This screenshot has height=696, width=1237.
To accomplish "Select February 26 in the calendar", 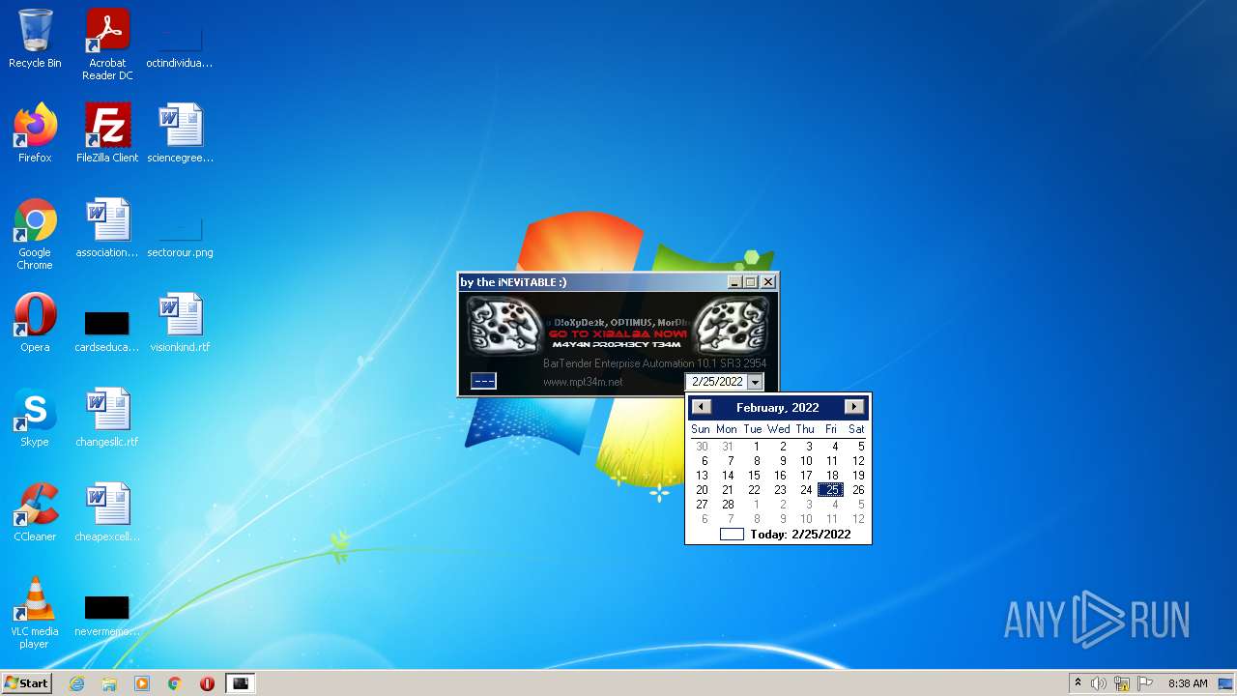I will pyautogui.click(x=858, y=490).
